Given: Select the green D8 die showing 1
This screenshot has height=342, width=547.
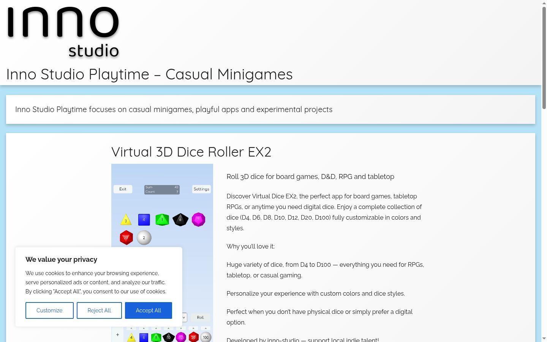Looking at the screenshot, I should (x=162, y=220).
